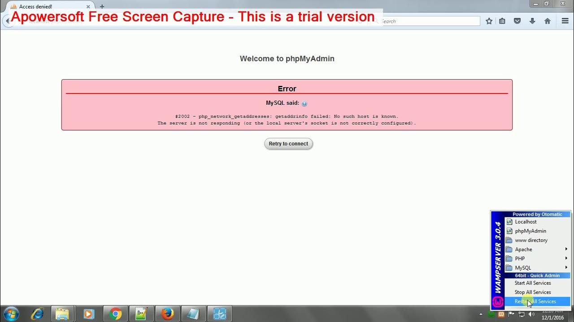
Task: Expand the MySQL submenu
Action: 537,268
